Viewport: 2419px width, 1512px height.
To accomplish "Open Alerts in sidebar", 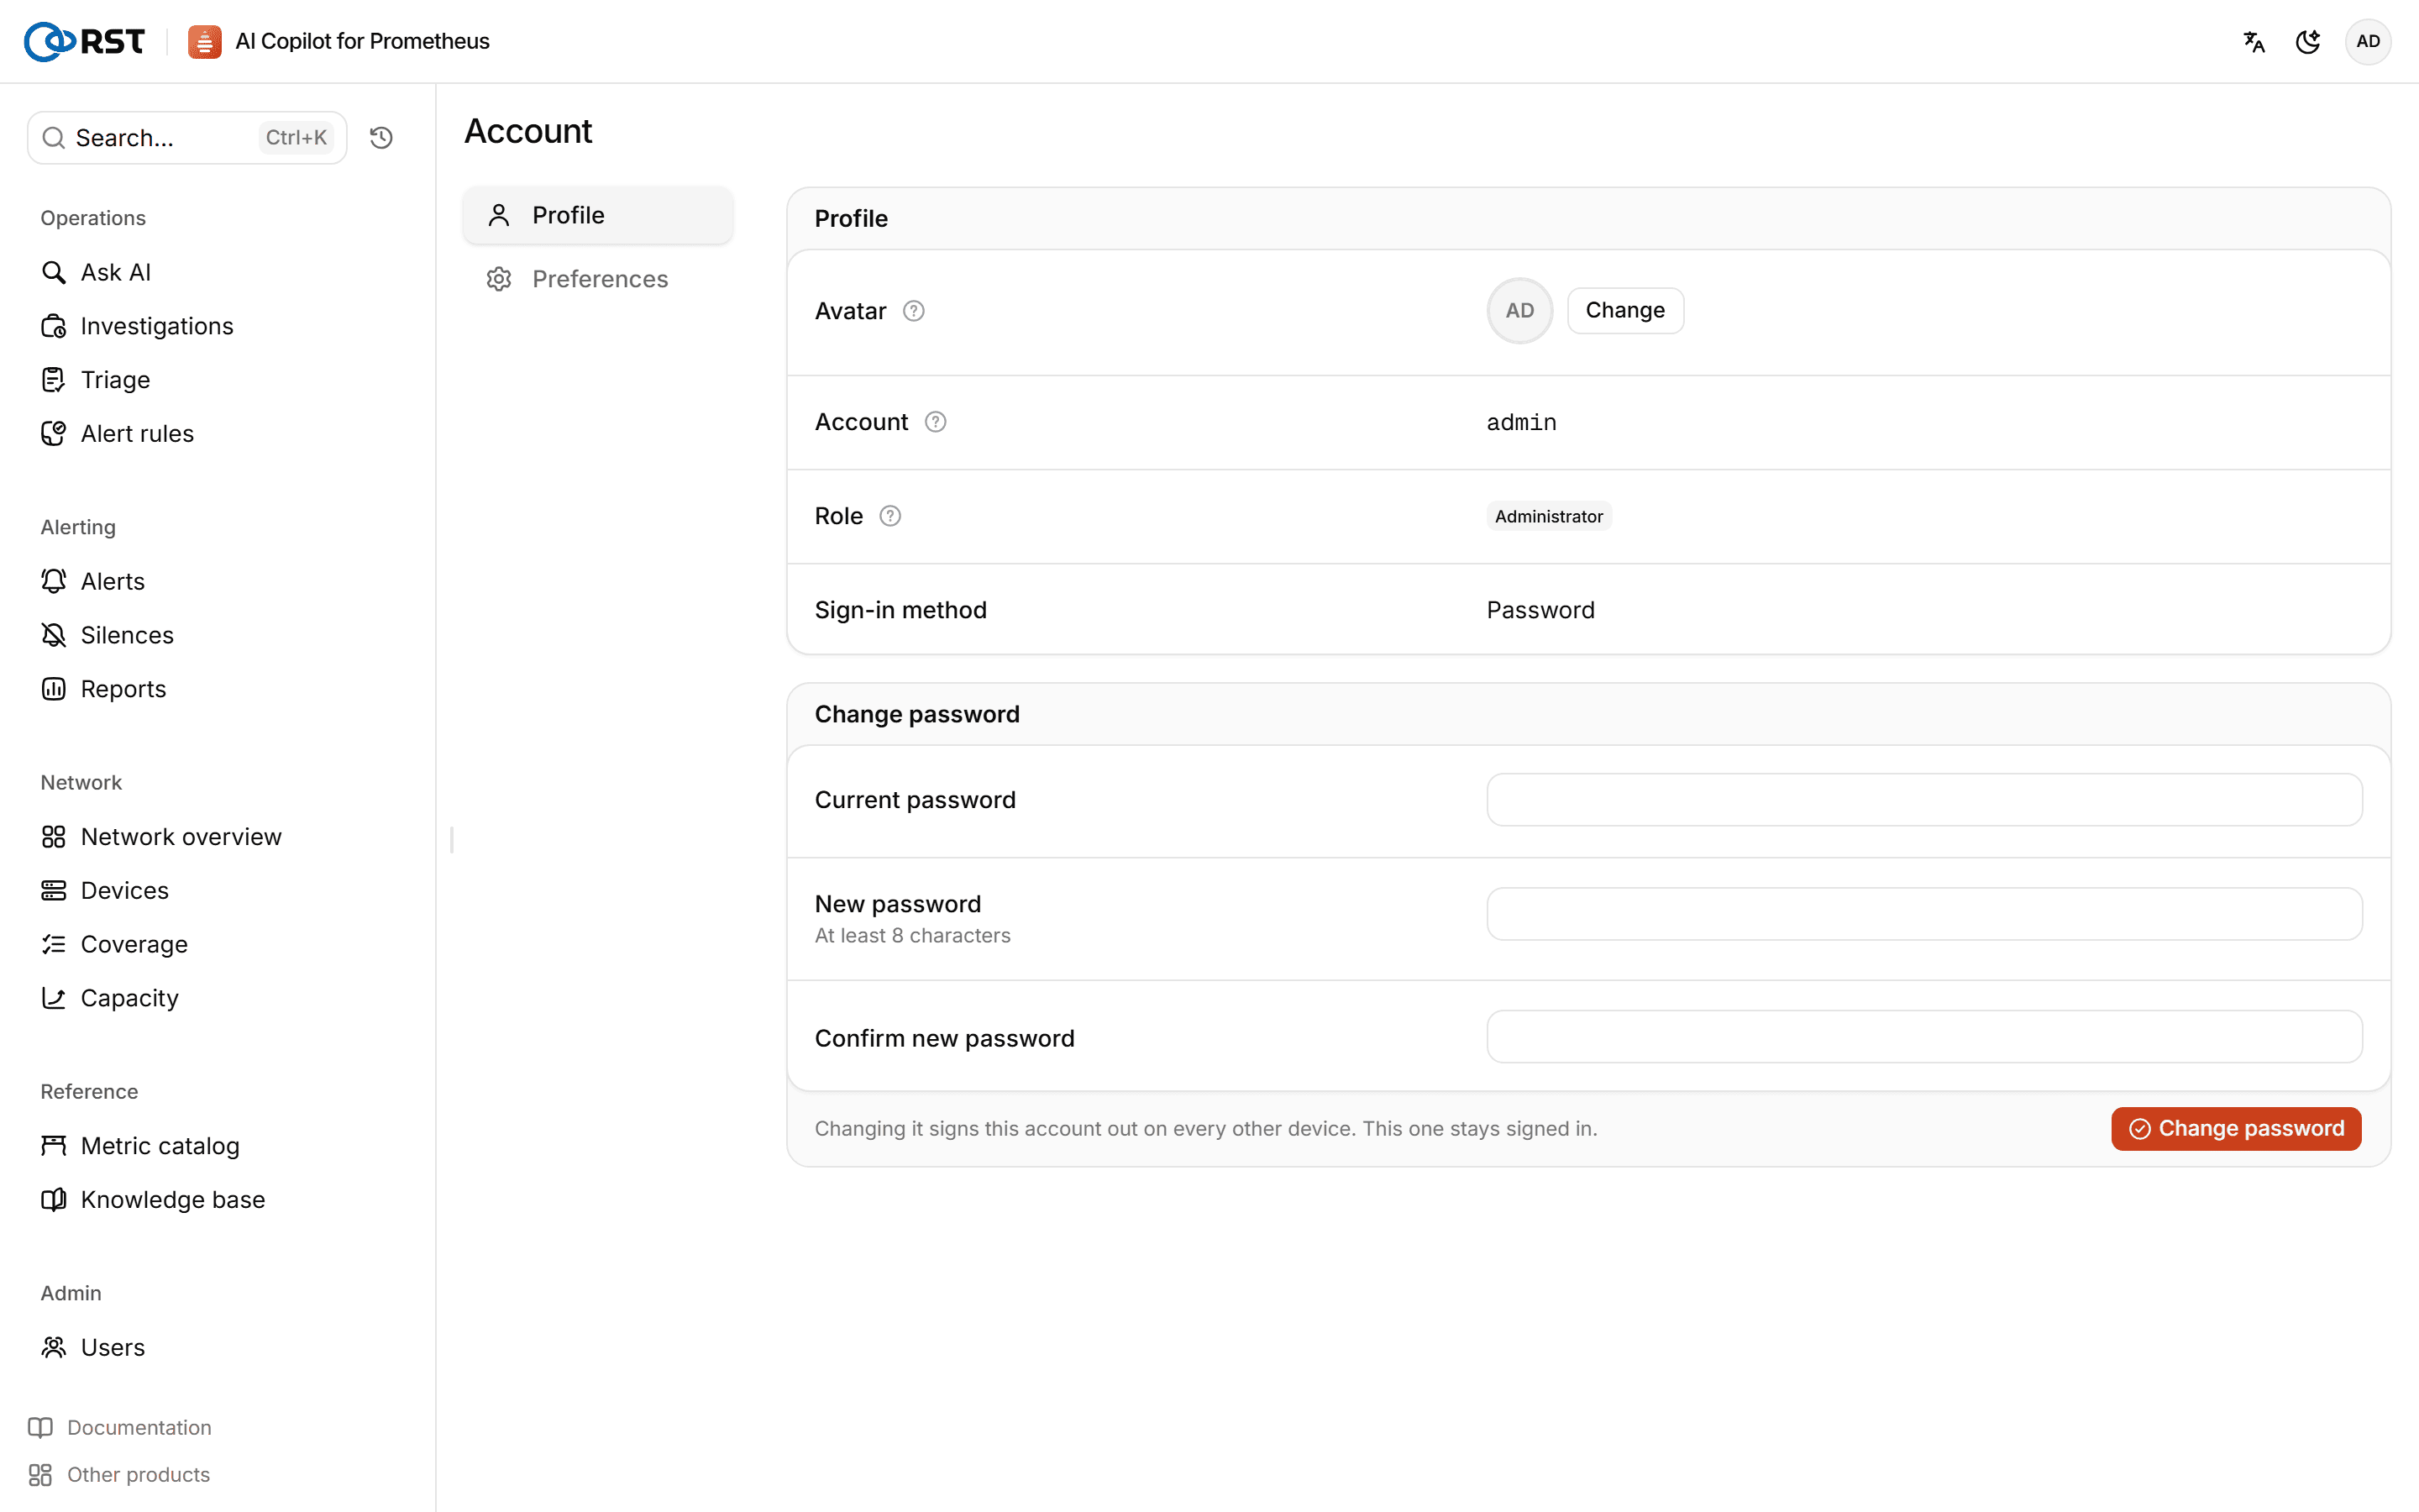I will point(113,581).
